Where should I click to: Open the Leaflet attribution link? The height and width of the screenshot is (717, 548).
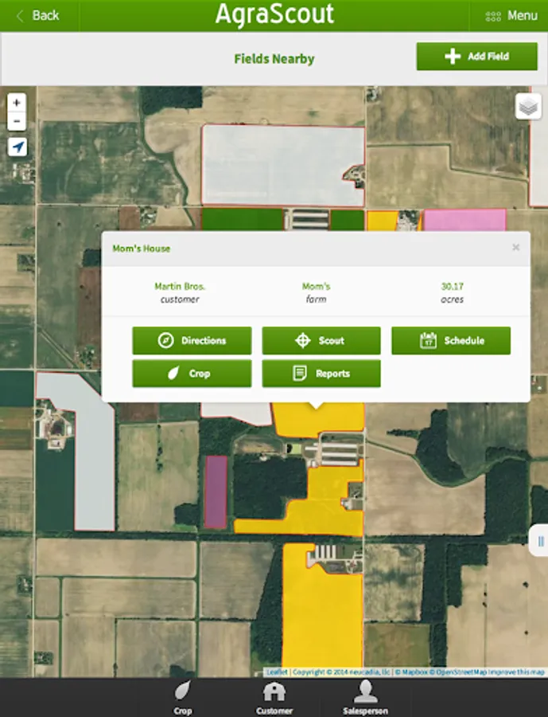pyautogui.click(x=278, y=672)
